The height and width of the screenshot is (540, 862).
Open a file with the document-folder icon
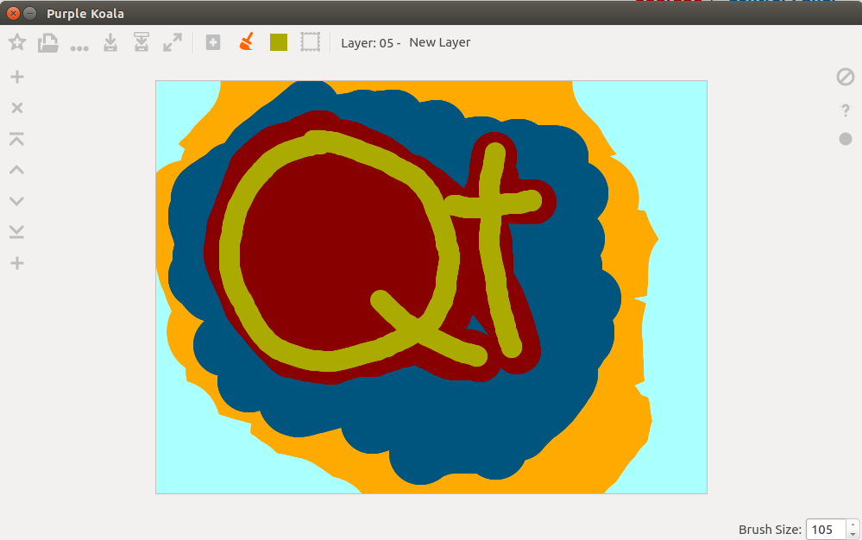point(47,43)
